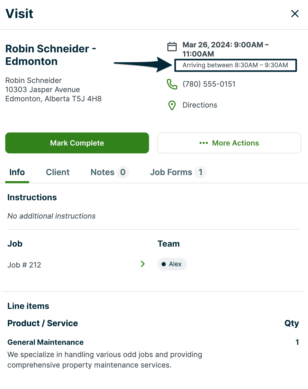Click the dark status dot on Alex chip
This screenshot has height=389, width=308.
coord(164,264)
